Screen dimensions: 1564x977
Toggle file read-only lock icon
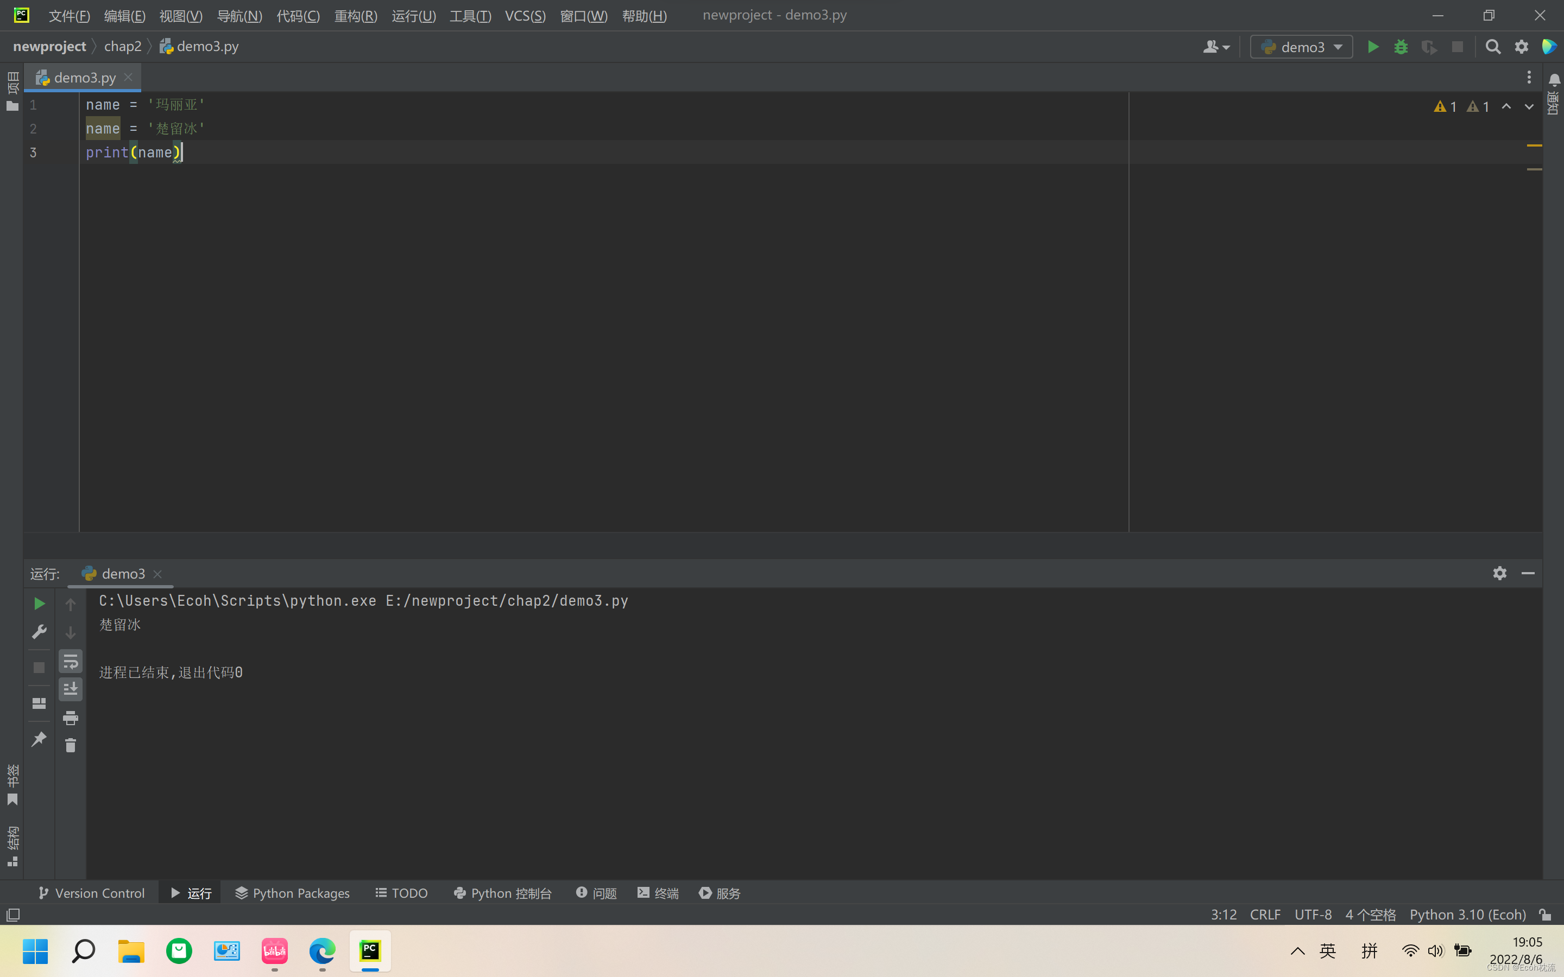pos(1545,915)
